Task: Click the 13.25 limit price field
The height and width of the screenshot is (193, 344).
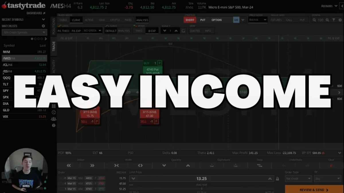Action: 202,179
